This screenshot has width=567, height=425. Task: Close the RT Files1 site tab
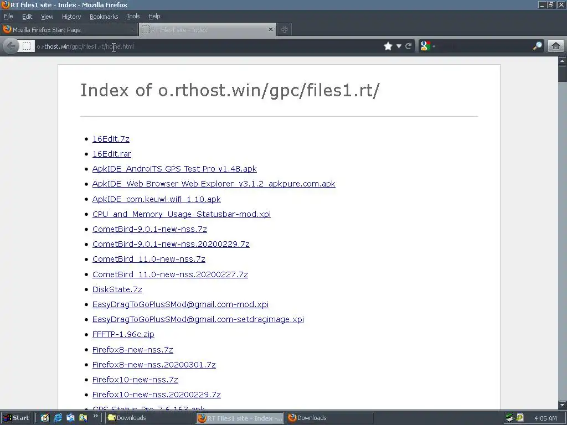coord(270,29)
